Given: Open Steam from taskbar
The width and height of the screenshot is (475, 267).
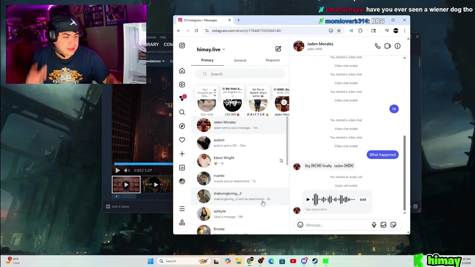Looking at the screenshot, I should [315, 261].
